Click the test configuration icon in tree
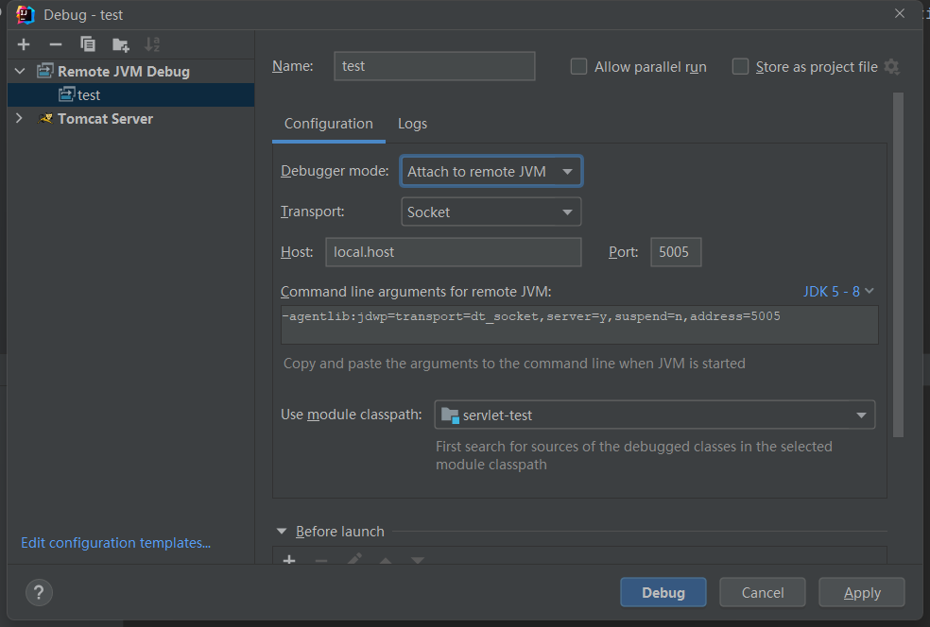Viewport: 930px width, 627px height. (x=66, y=94)
